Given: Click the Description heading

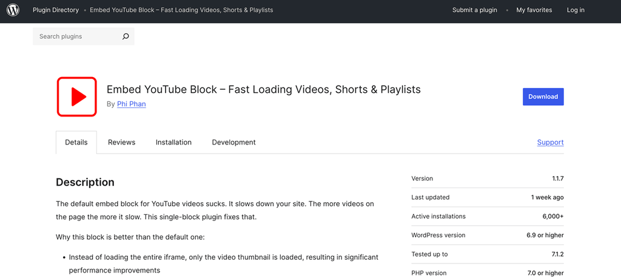Looking at the screenshot, I should [85, 183].
